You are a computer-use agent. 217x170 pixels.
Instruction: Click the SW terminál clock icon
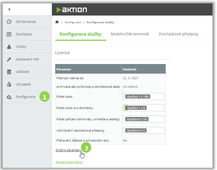pos(9,21)
